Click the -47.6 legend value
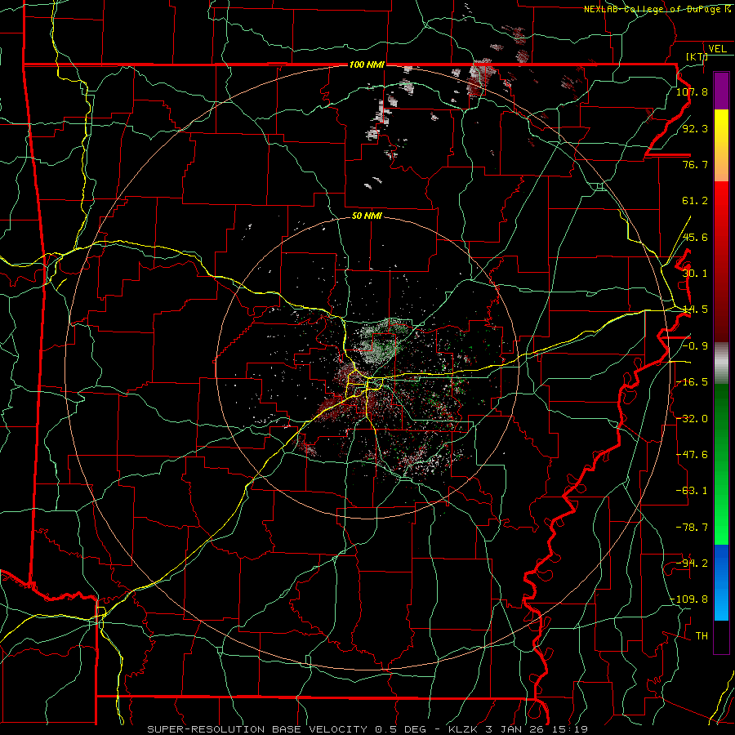This screenshot has width=735, height=735. point(692,455)
